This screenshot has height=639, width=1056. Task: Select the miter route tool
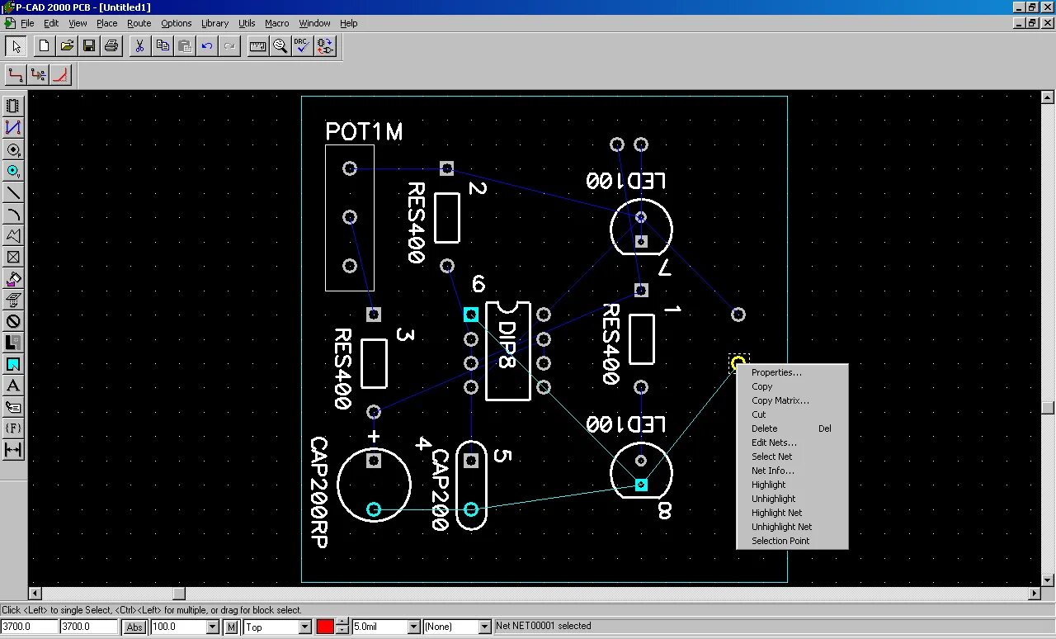click(60, 76)
